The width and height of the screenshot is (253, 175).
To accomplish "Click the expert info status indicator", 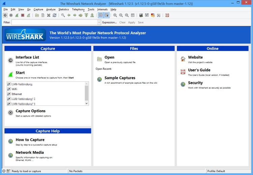I will (4, 171).
